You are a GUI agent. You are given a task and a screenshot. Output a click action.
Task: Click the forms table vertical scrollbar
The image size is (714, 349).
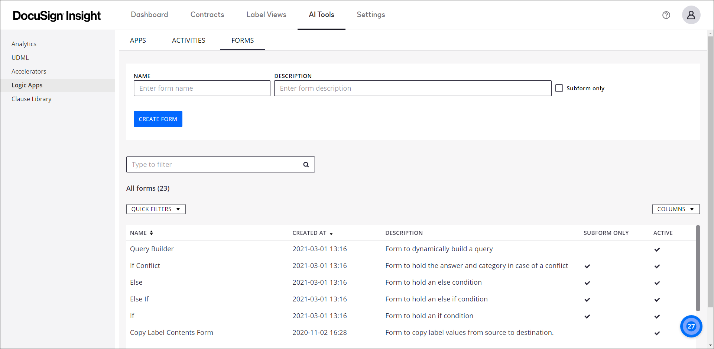point(698,268)
